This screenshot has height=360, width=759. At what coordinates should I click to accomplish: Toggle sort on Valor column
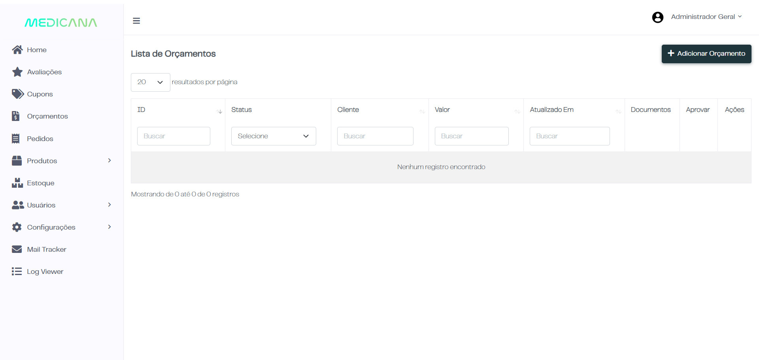click(x=517, y=112)
